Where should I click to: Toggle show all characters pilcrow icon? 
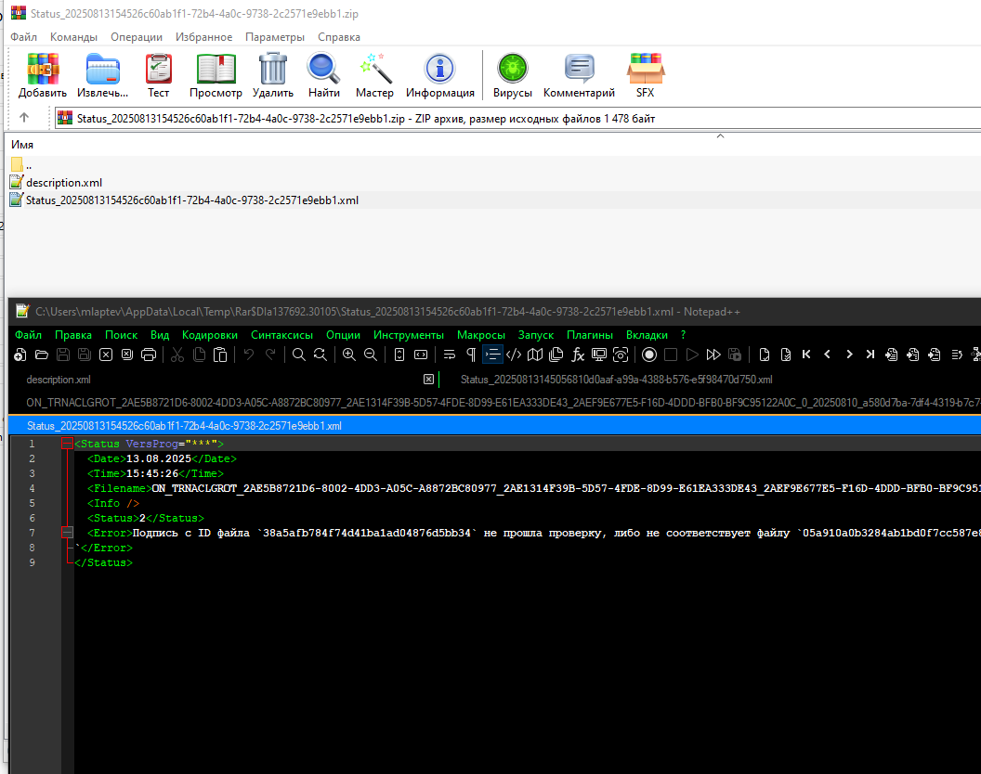pos(471,355)
